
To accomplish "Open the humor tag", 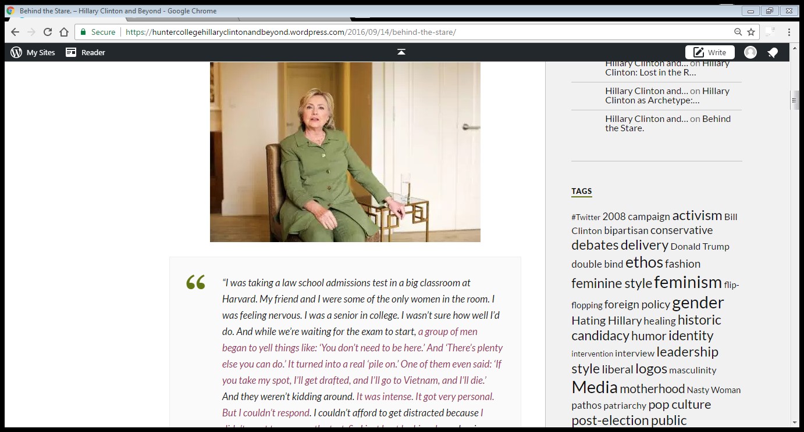I will [649, 336].
